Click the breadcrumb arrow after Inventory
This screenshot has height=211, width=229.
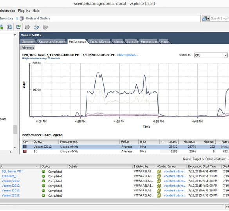tap(17, 18)
